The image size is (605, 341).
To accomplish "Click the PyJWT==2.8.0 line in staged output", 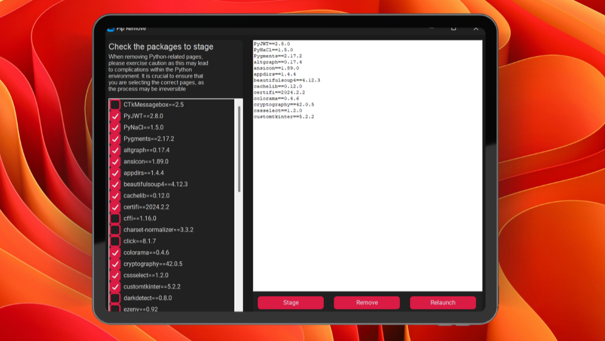I will coord(272,44).
